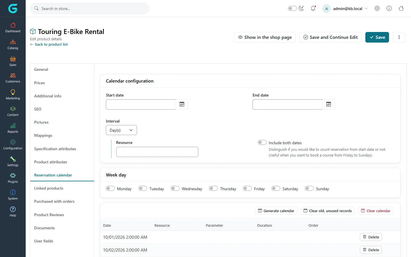Open the Content sidebar section
411x257 pixels.
[x=13, y=111]
